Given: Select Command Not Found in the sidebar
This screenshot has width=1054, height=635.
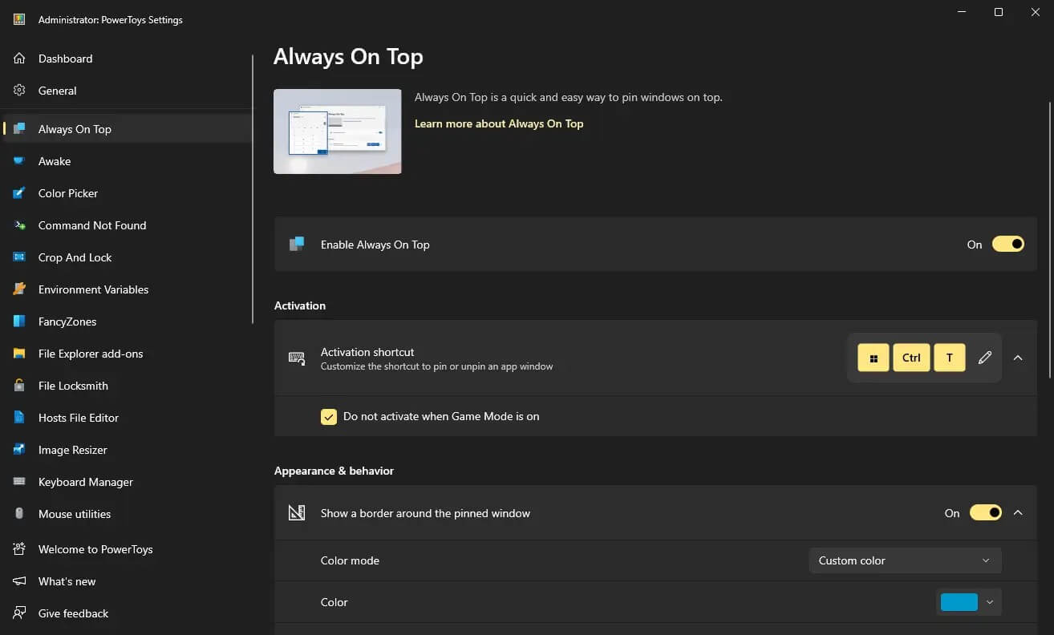Looking at the screenshot, I should [x=128, y=225].
